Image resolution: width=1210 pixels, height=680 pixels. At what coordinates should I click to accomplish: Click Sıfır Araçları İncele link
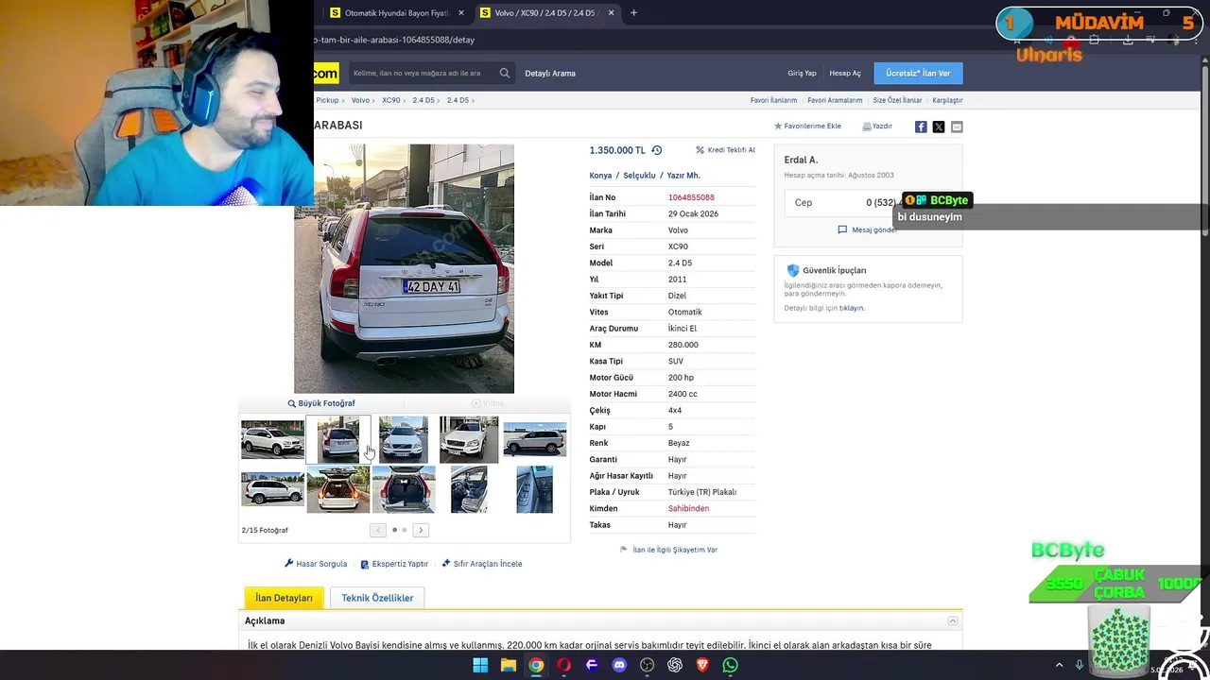click(482, 564)
